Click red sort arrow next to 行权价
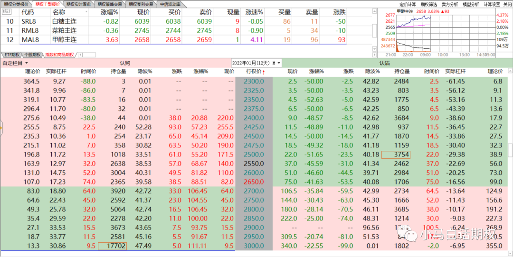513x257 pixels. 264,72
